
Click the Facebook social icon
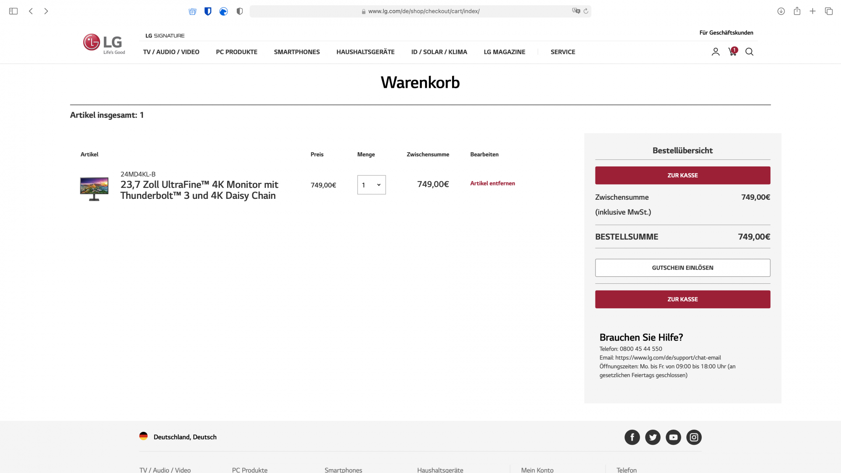tap(632, 437)
